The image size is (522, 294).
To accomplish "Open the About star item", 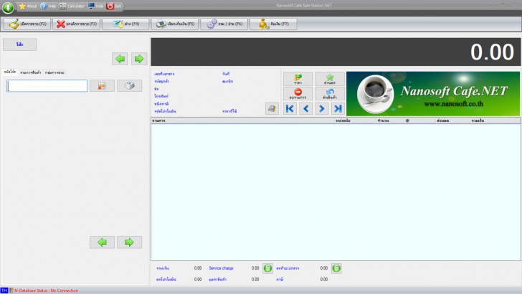I will tap(28, 6).
